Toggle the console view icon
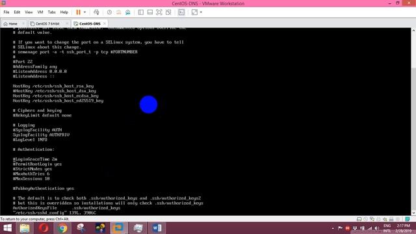Screen dimensions: 416x234 [181, 12]
